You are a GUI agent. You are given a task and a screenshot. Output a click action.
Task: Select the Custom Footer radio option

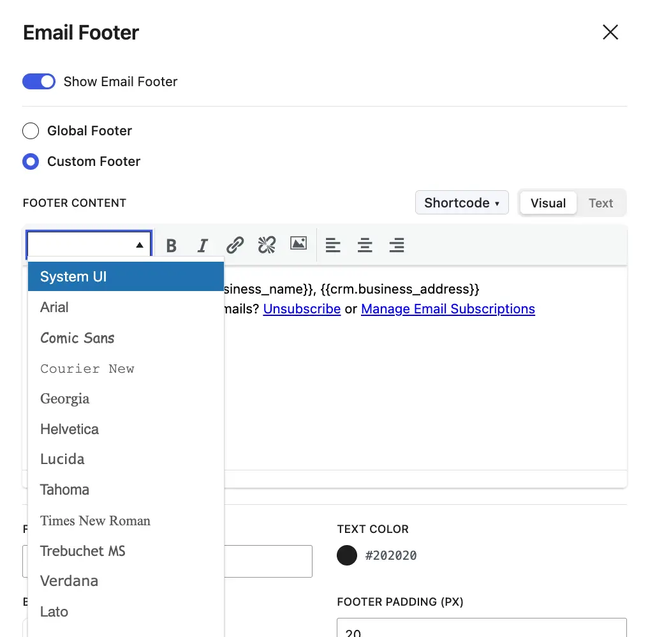[31, 161]
